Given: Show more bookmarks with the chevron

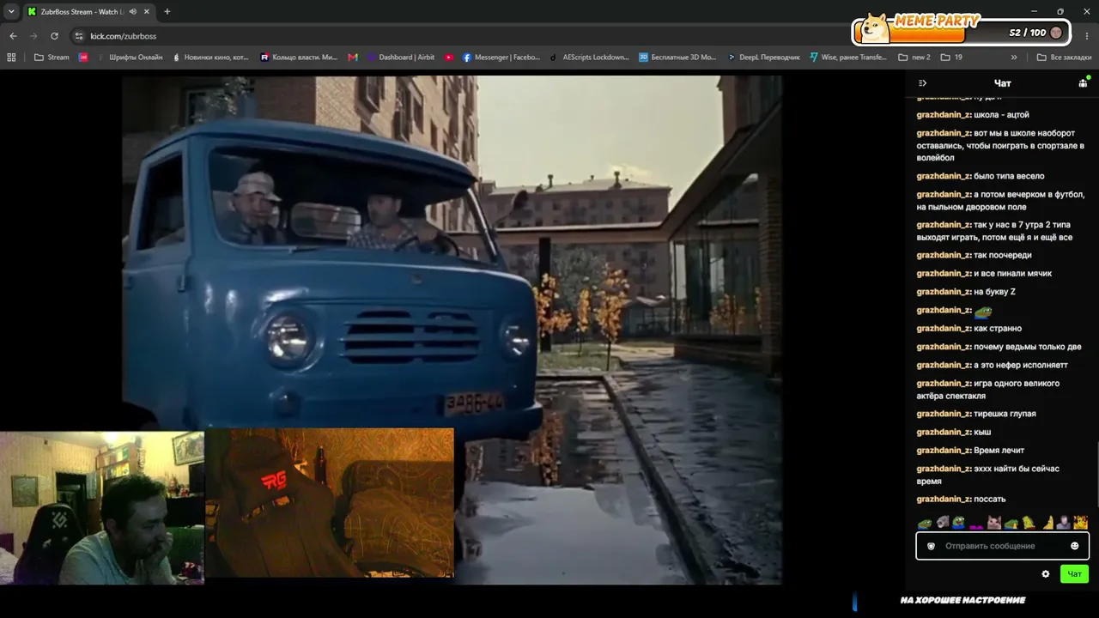Looking at the screenshot, I should click(x=1014, y=58).
